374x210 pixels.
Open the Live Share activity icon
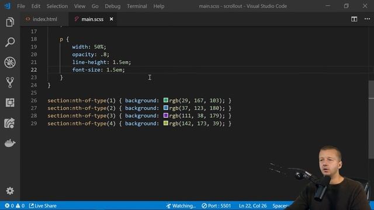pos(10,123)
